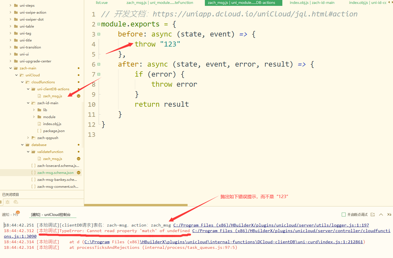Switch to index.obj.js zach-id-main tab

coord(312,3)
